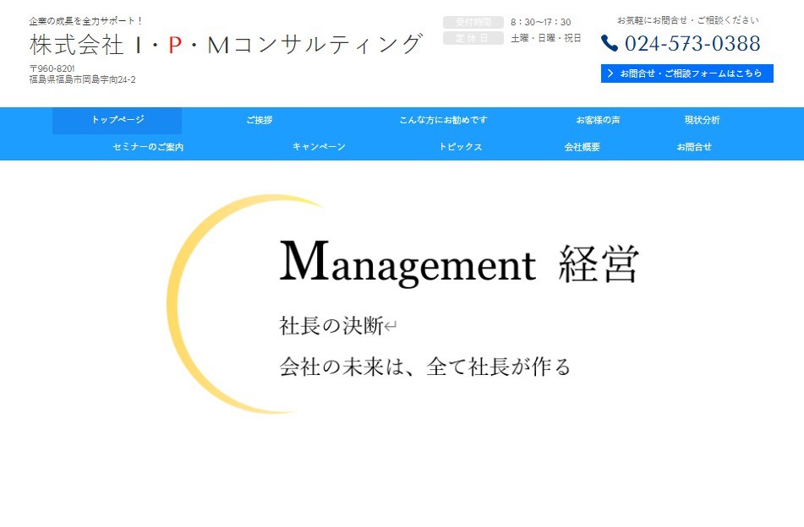Select こんな方にお勧めです in the navigation
804x527 pixels.
coord(443,120)
